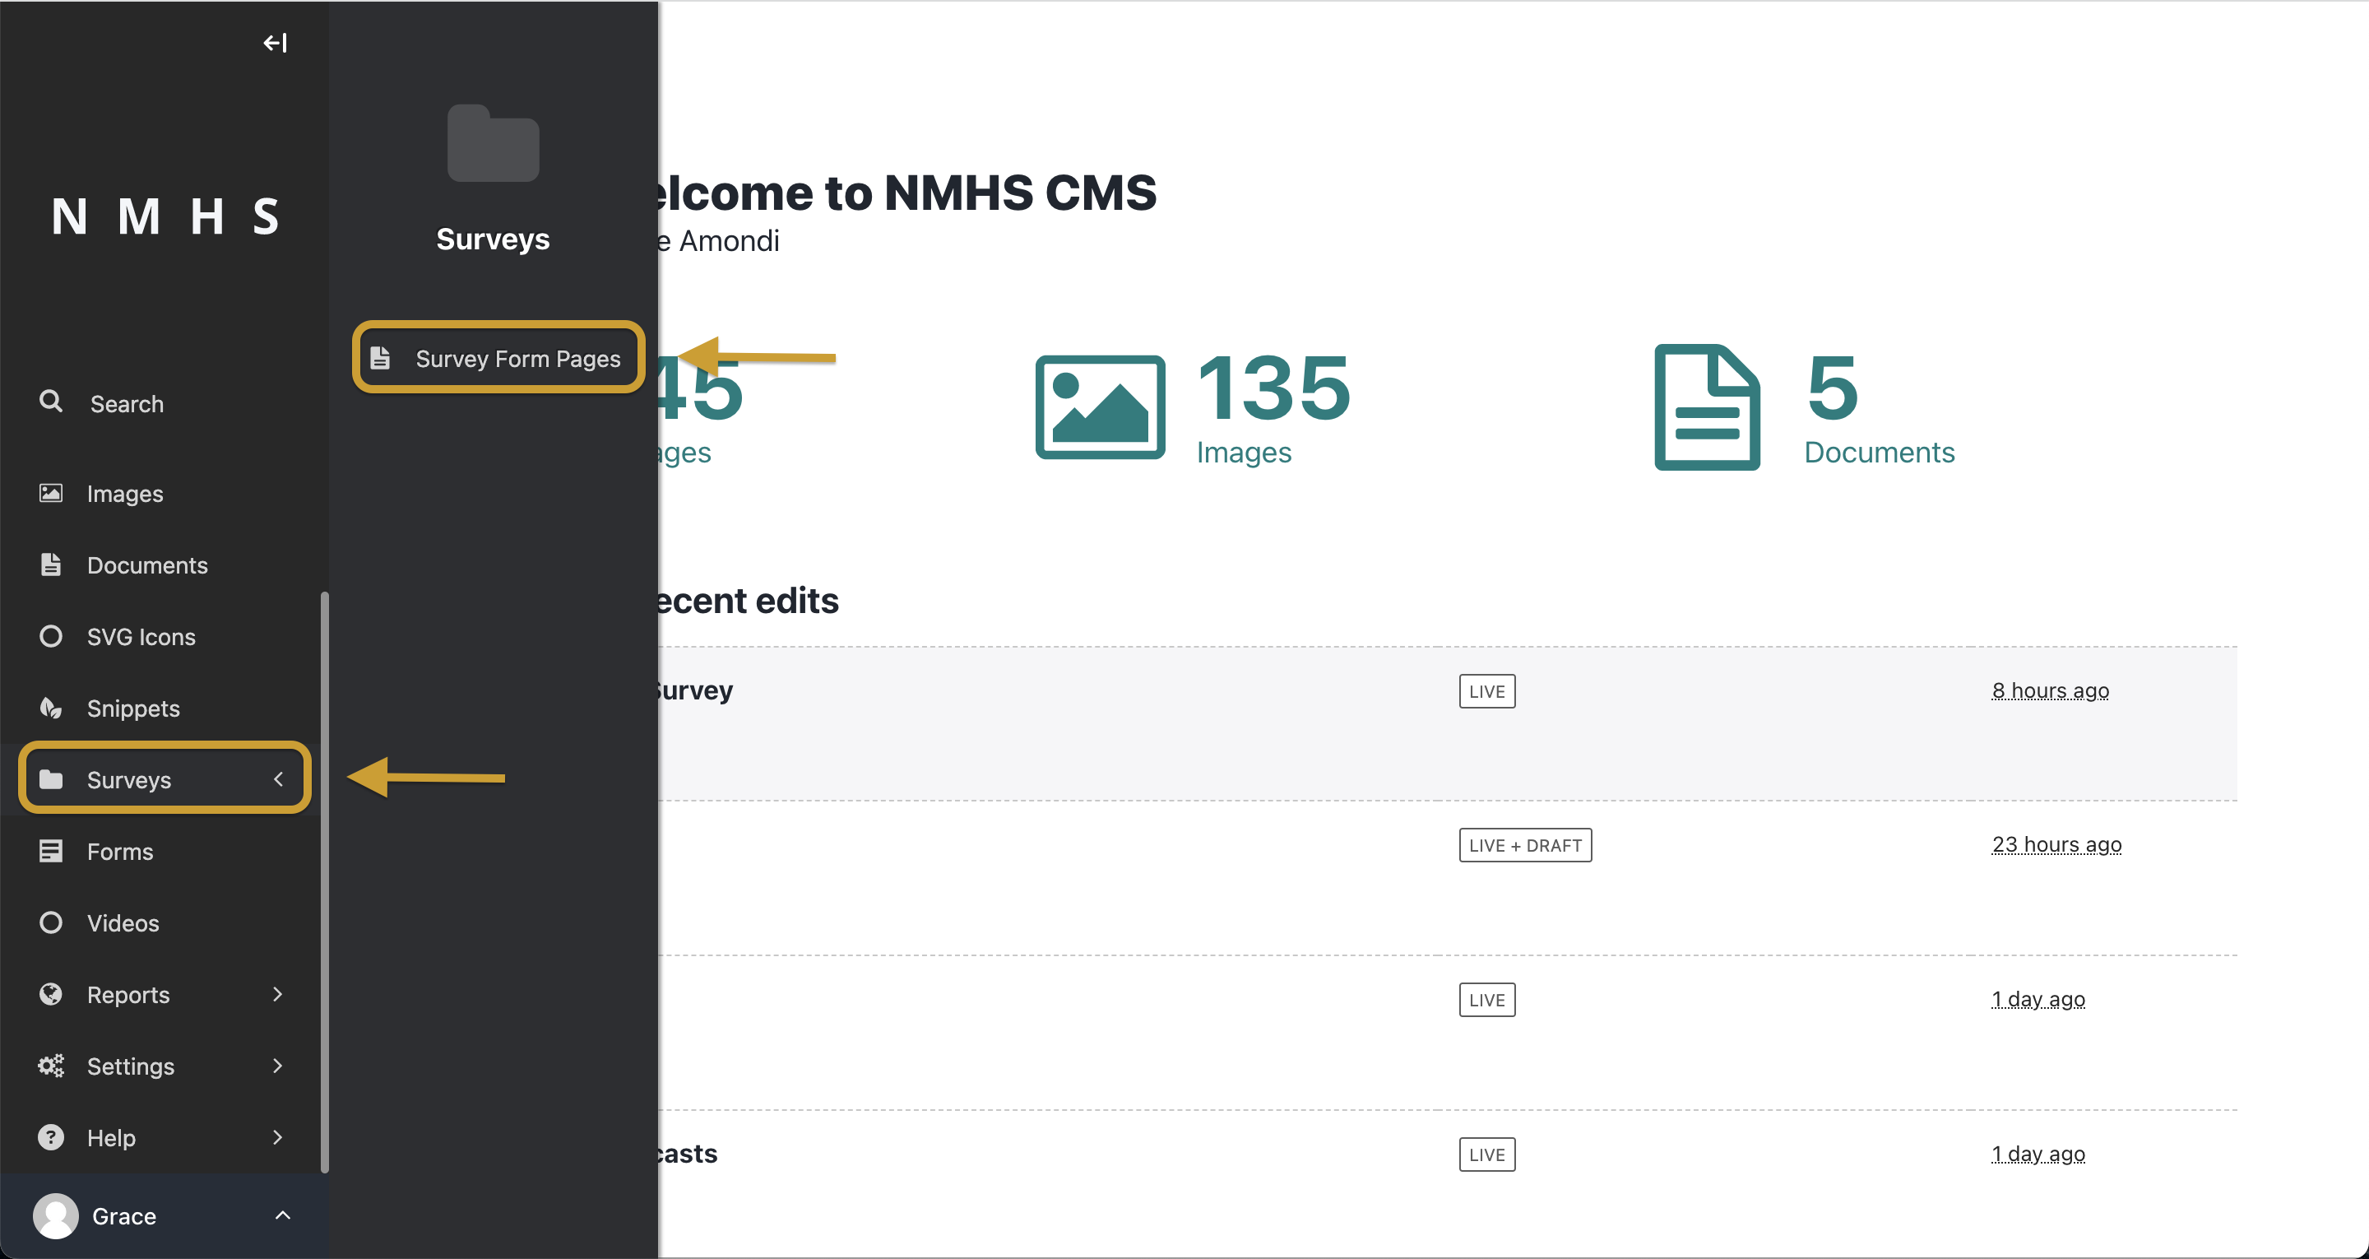Click the Videos icon in sidebar
This screenshot has height=1259, width=2369.
[52, 922]
